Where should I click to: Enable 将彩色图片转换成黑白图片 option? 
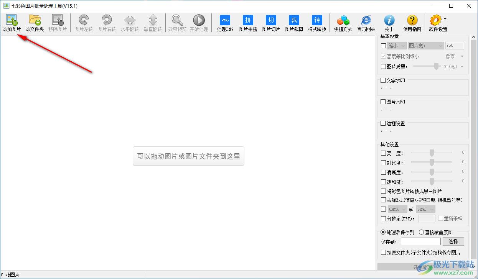383,191
